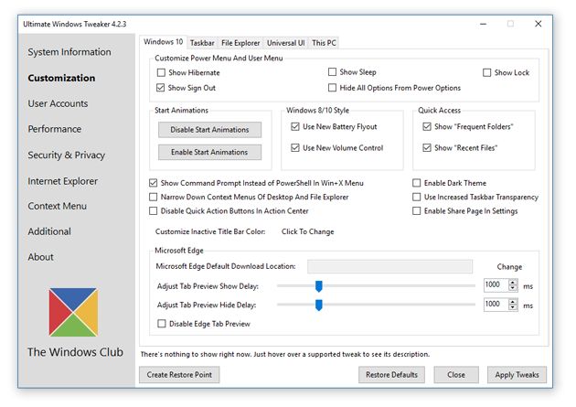Enable Show Sleep checkbox

coord(332,72)
